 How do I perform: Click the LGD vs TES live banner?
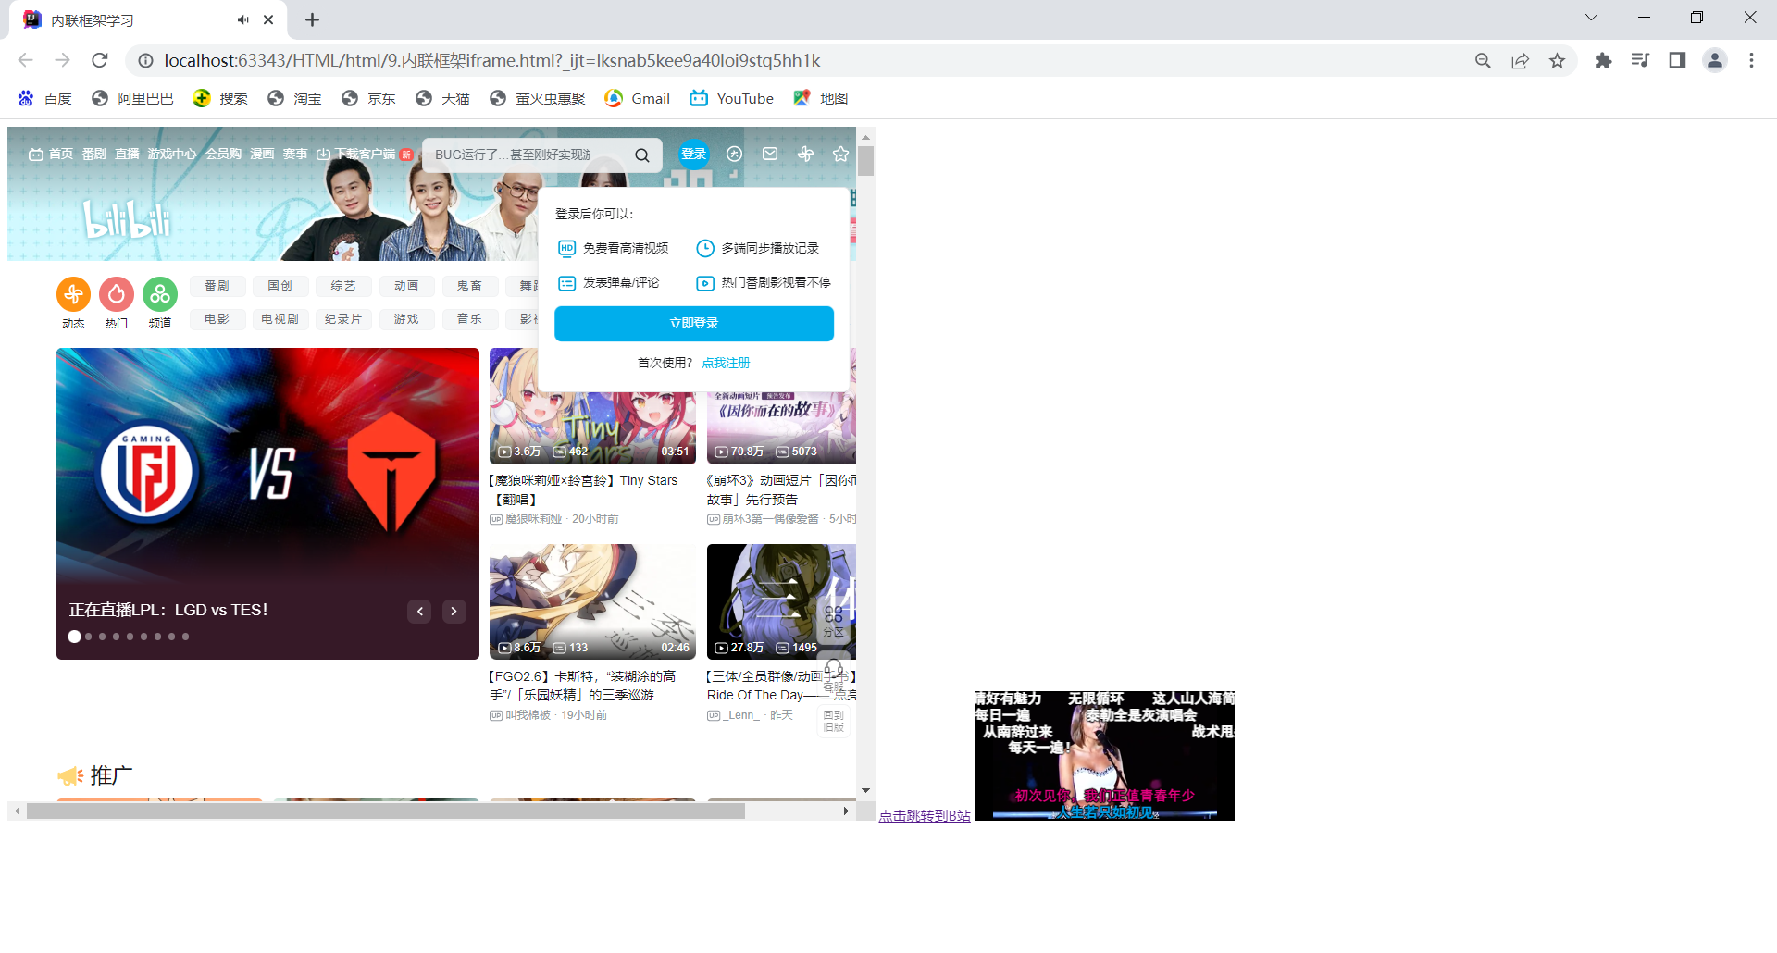267,503
